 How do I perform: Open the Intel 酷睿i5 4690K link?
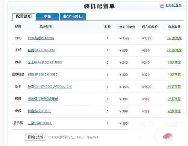pos(41,38)
